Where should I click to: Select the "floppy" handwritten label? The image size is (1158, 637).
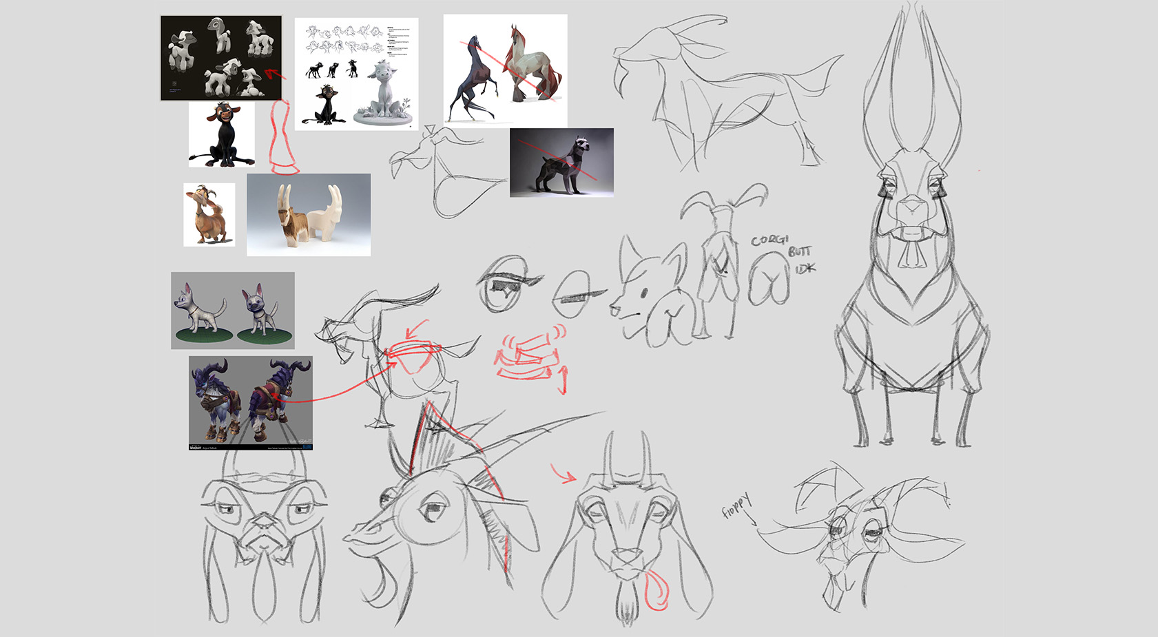737,506
